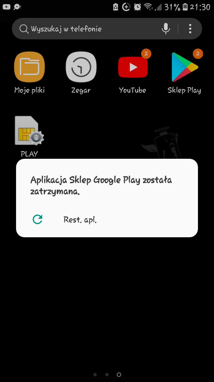
Task: Choose Rest. apl. to restart app
Action: [x=80, y=220]
